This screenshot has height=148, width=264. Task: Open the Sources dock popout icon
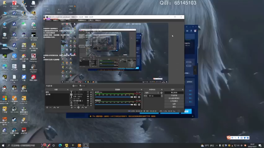pyautogui.click(x=92, y=89)
